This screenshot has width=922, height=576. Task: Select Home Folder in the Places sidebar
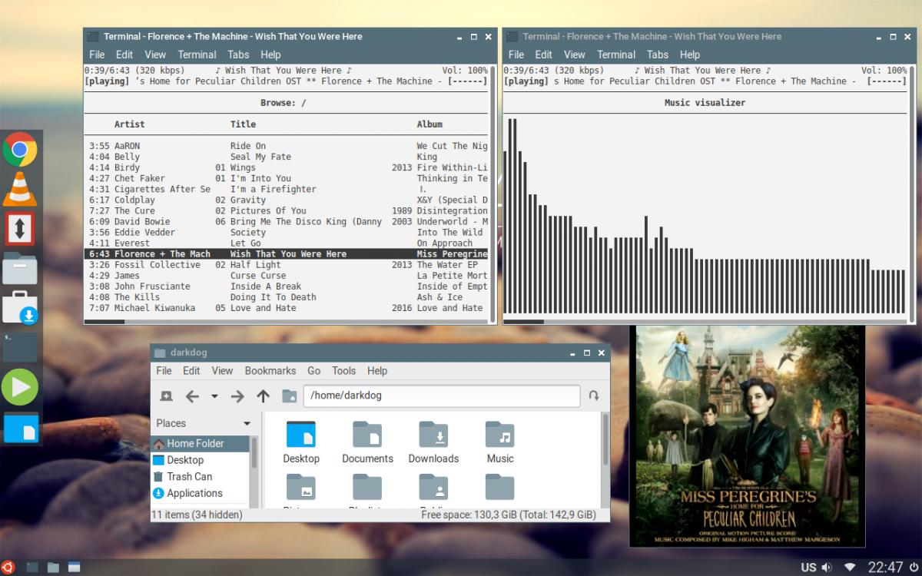tap(201, 443)
